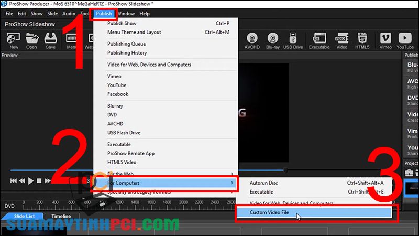Stop the preview playback
The height and width of the screenshot is (236, 419).
point(39,181)
